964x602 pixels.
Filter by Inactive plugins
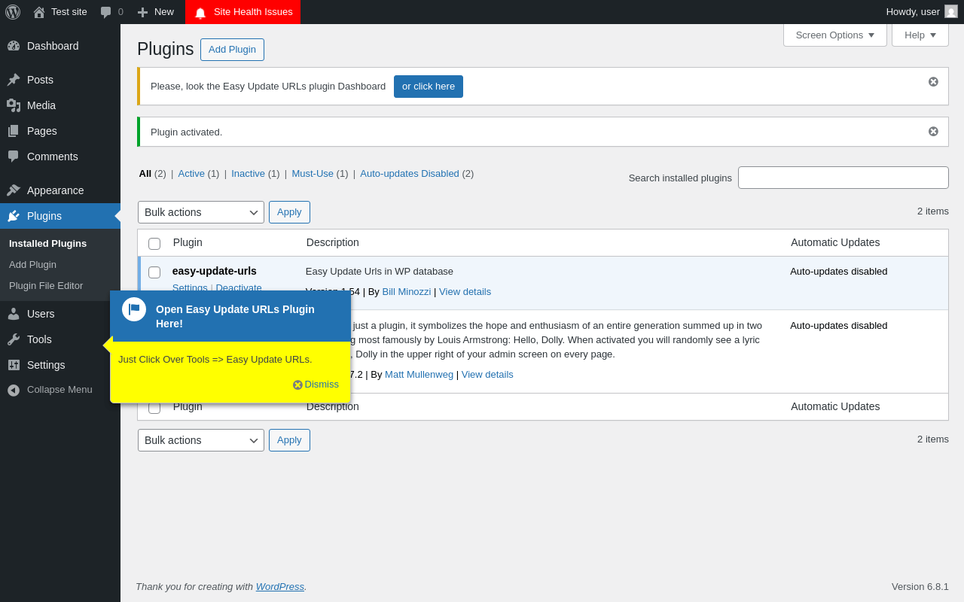[248, 173]
